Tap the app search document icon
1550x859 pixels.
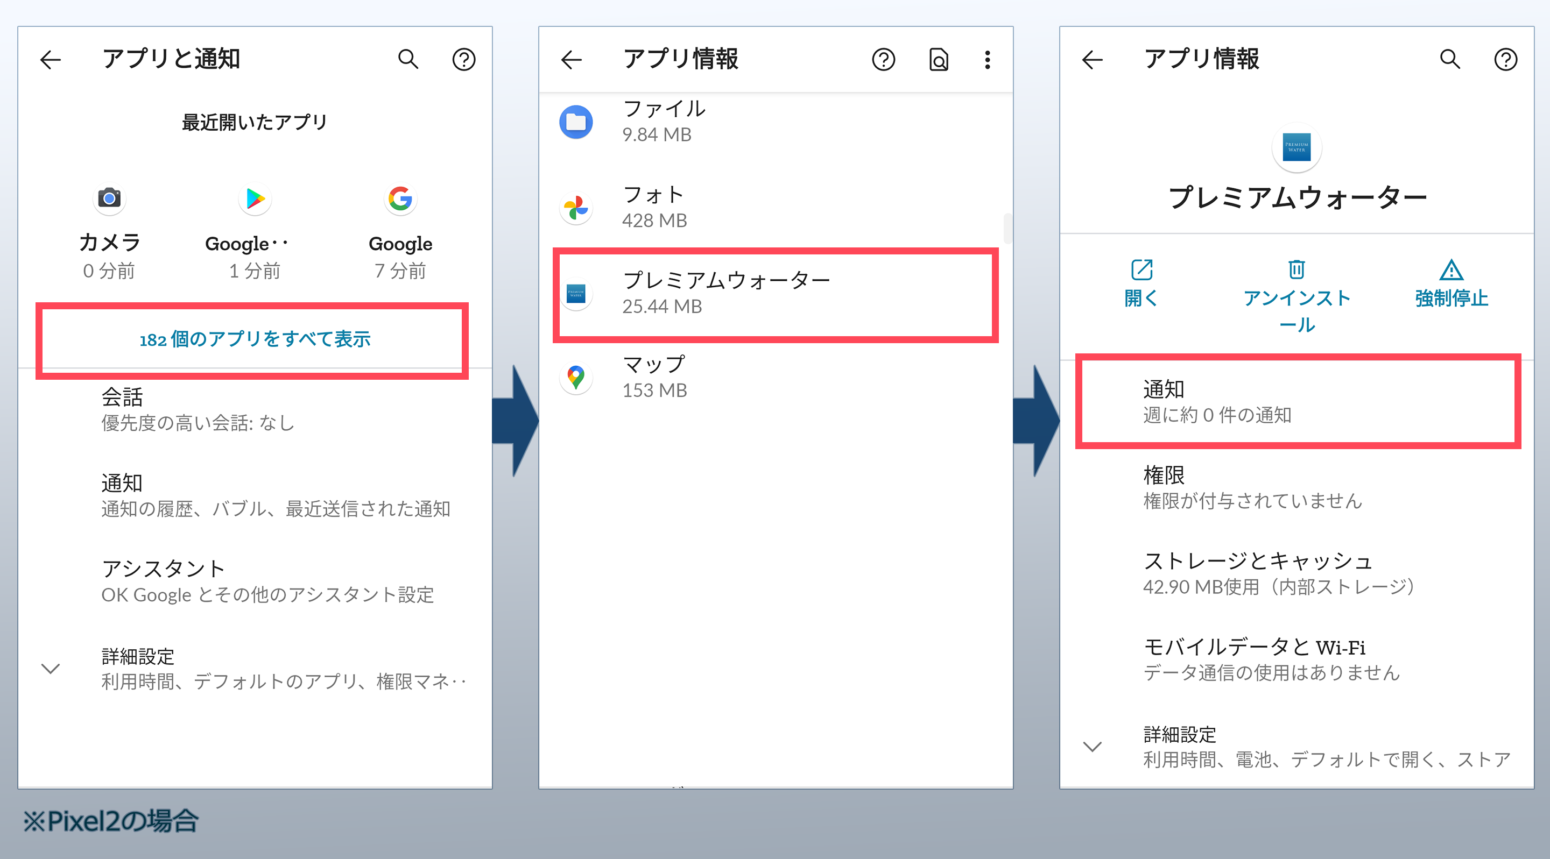(x=939, y=60)
